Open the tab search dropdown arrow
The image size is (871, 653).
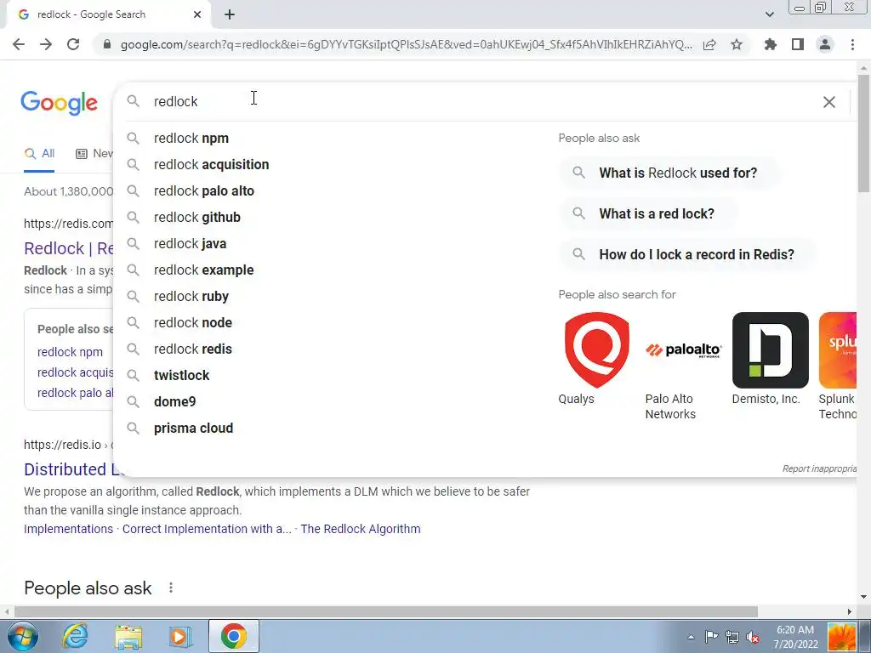(769, 14)
